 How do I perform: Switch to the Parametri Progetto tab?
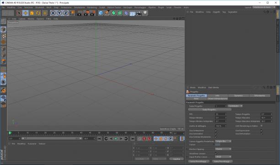point(196,96)
